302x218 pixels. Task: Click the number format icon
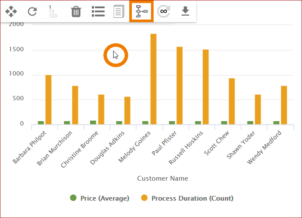(x=52, y=11)
